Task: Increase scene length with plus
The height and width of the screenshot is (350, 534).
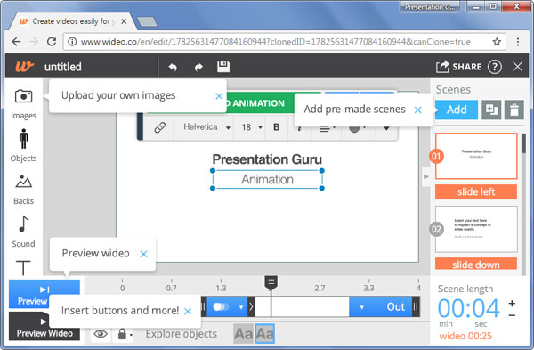Action: click(x=512, y=303)
